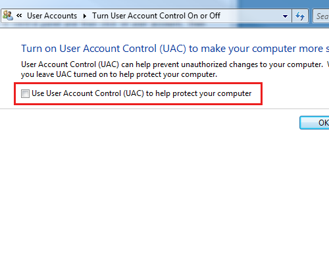Confirm changes with the OK button
Image resolution: width=329 pixels, height=263 pixels.
(x=315, y=123)
